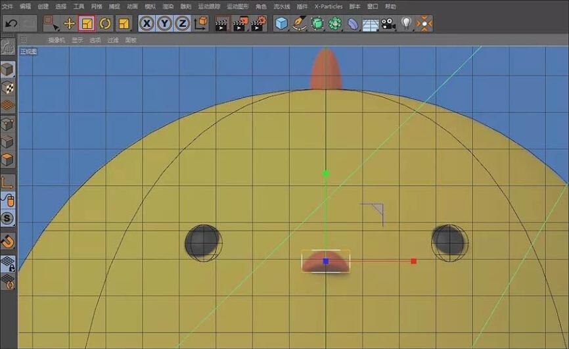Open the viewport 显示 menu
The image size is (569, 349).
point(78,40)
